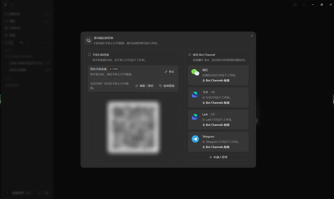Click the Telegram channel name
The image size is (334, 199).
(x=208, y=136)
